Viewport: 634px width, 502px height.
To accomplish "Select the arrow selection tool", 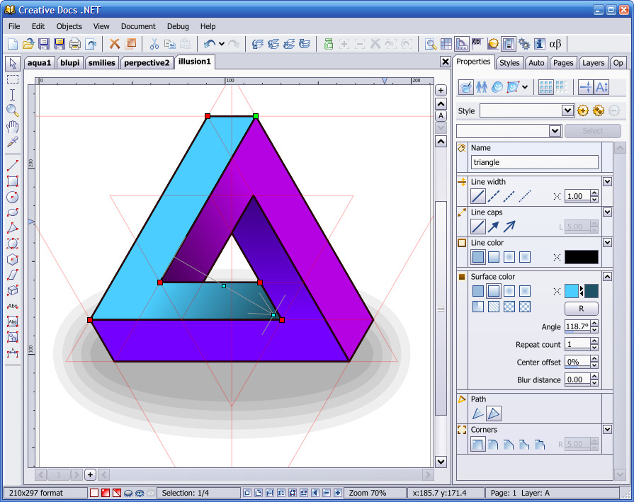I will pos(13,64).
